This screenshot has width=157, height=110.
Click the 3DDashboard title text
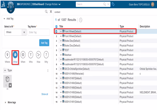pyautogui.click(x=38, y=4)
